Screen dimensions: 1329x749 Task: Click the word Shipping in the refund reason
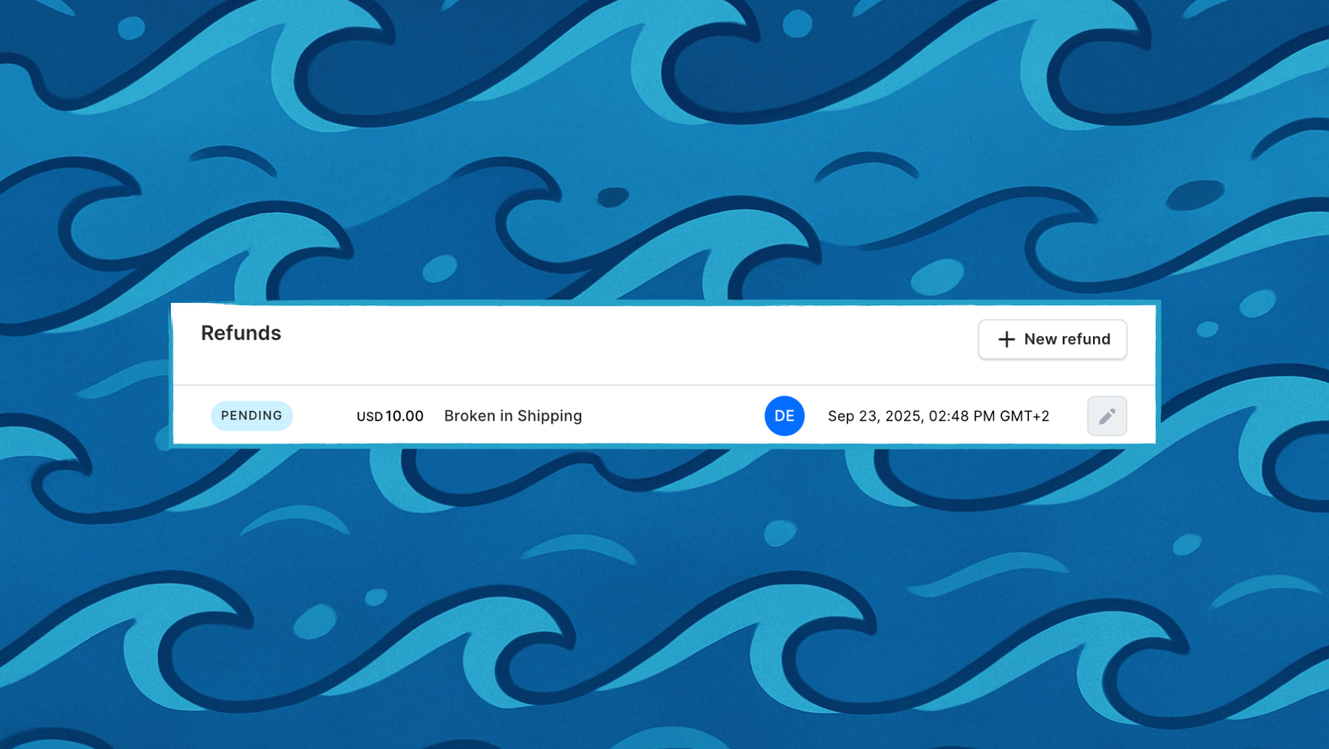tap(549, 417)
